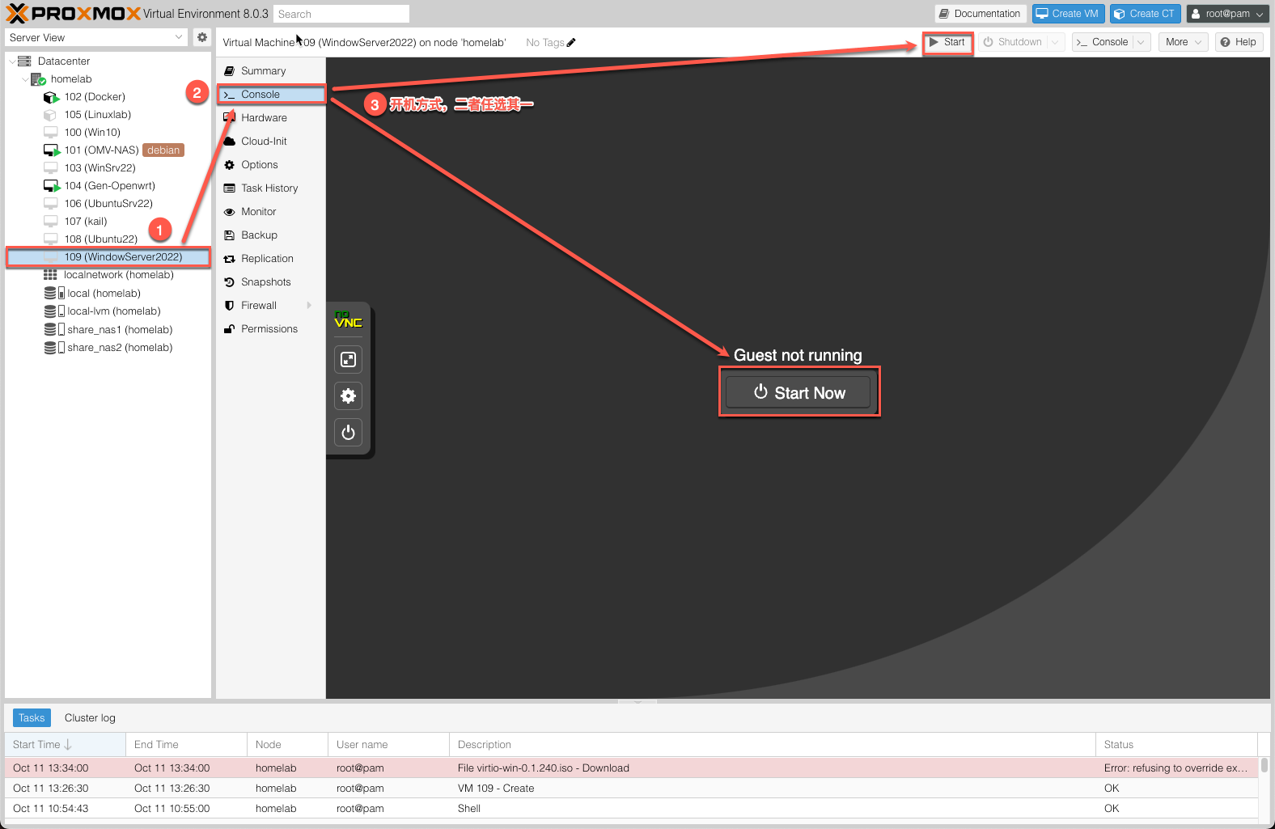
Task: Switch to the Tasks tab
Action: 32,718
